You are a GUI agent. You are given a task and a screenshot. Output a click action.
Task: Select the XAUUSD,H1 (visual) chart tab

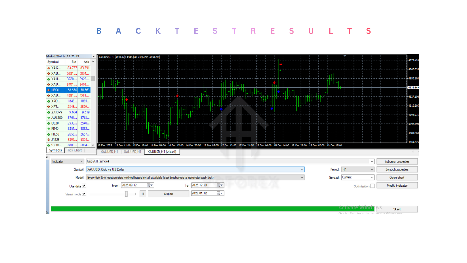point(162,152)
